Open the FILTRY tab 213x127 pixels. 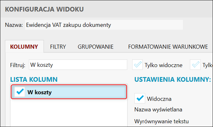(58, 47)
